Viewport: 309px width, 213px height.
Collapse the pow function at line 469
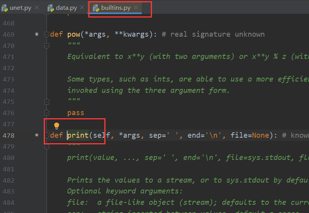pos(46,35)
